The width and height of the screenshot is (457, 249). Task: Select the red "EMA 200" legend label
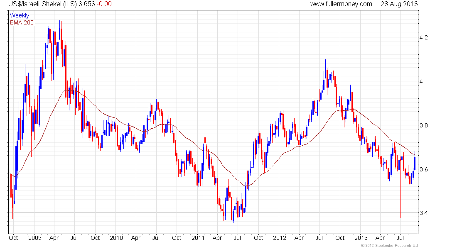point(22,22)
